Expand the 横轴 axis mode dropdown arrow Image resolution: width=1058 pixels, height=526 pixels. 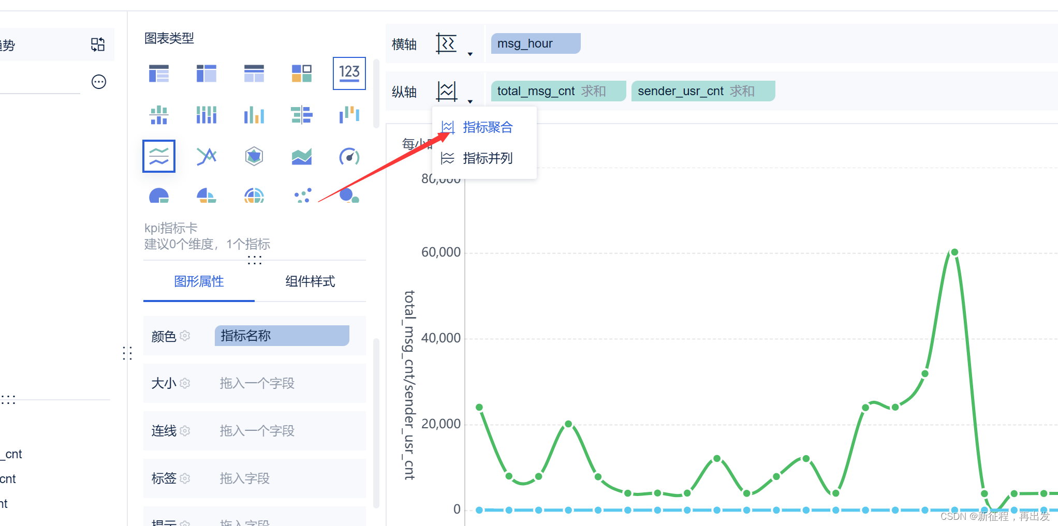coord(470,54)
